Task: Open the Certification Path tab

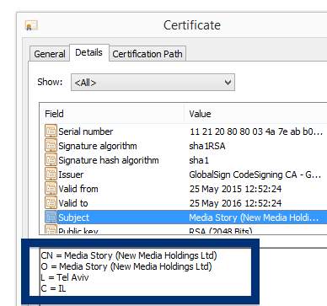Action: click(147, 54)
